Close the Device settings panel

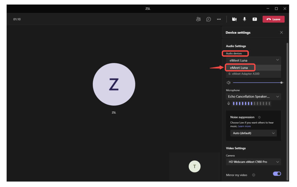click(x=281, y=32)
